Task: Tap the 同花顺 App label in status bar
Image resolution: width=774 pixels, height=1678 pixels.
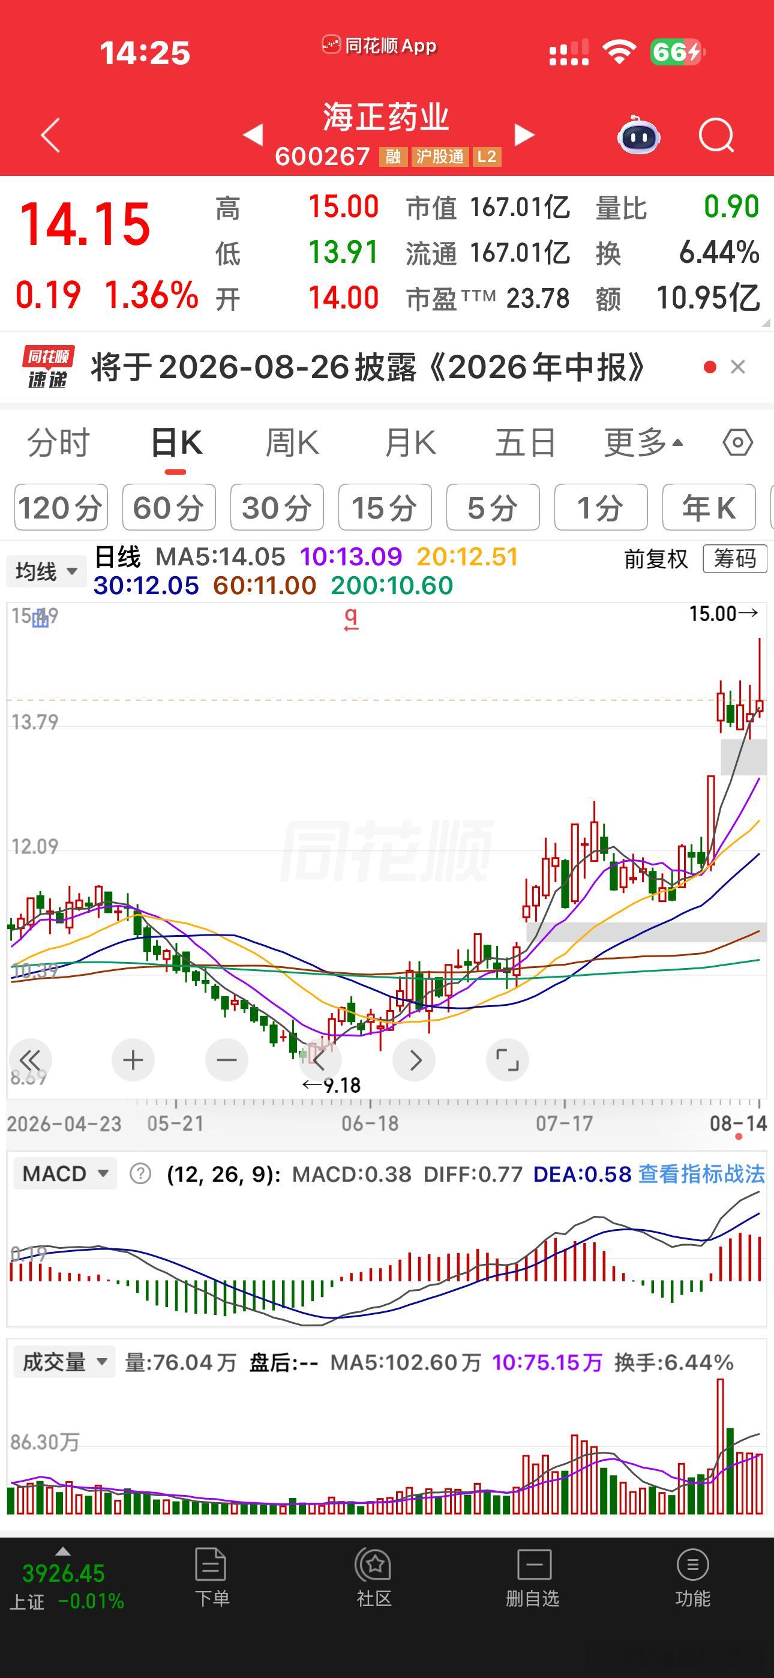Action: [x=379, y=46]
